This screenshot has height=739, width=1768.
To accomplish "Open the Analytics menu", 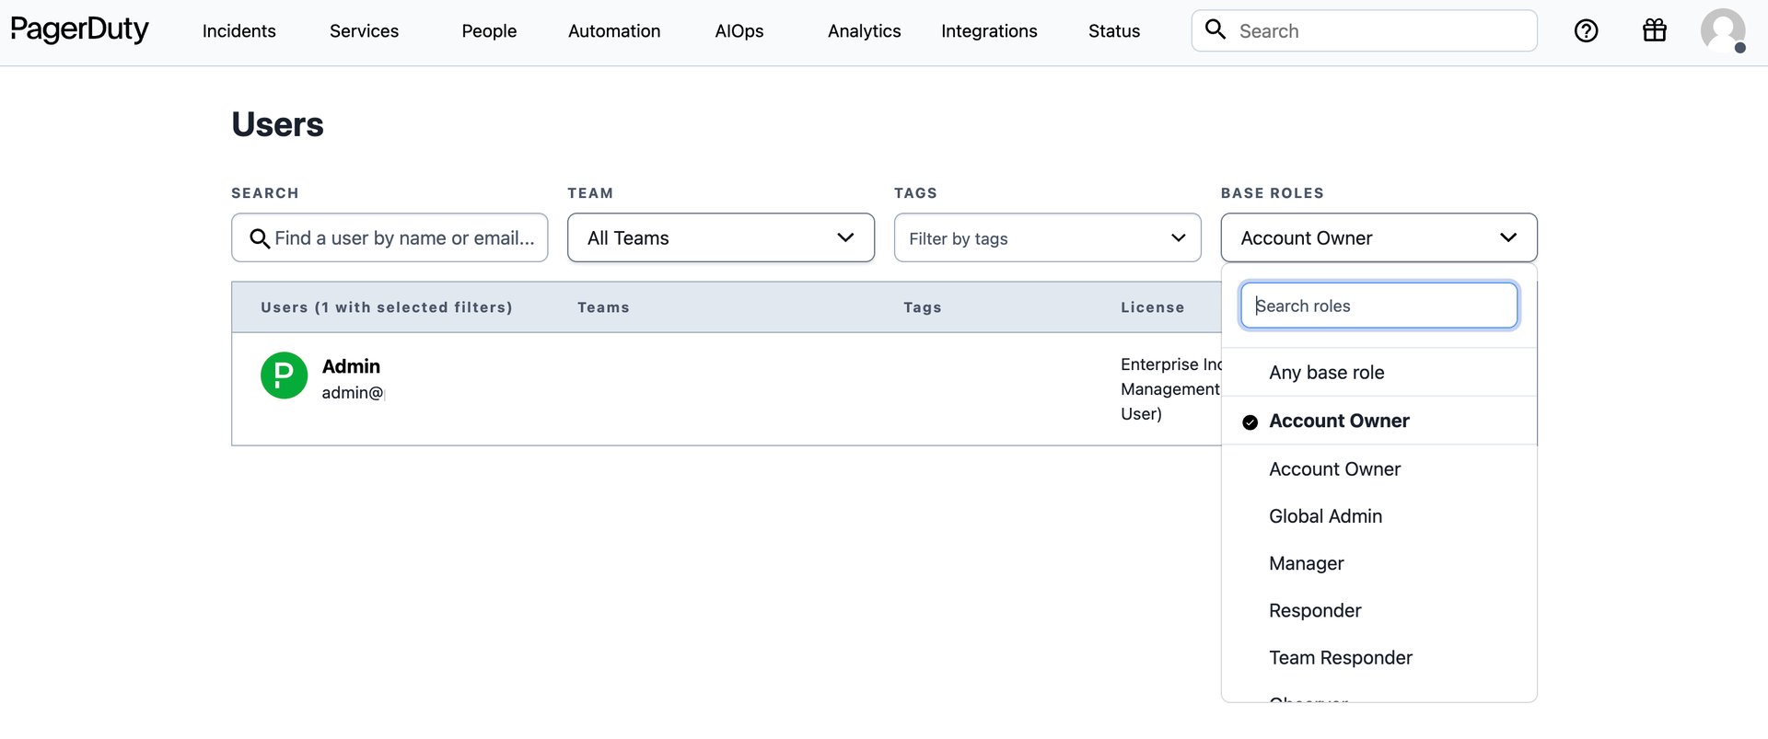I will pyautogui.click(x=864, y=31).
